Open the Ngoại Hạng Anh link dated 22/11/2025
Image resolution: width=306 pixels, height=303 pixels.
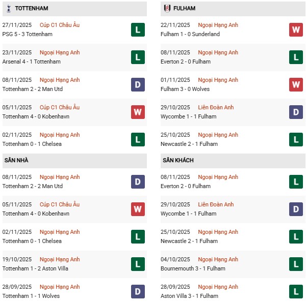[218, 25]
